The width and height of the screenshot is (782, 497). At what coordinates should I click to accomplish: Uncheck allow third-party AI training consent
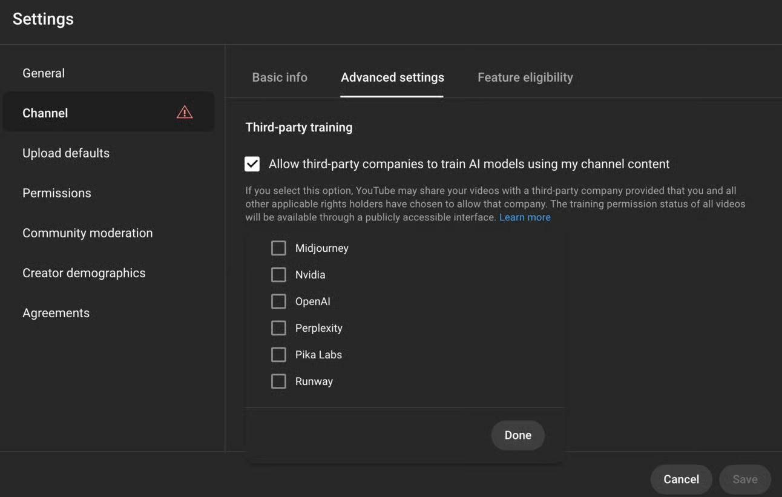click(x=251, y=163)
